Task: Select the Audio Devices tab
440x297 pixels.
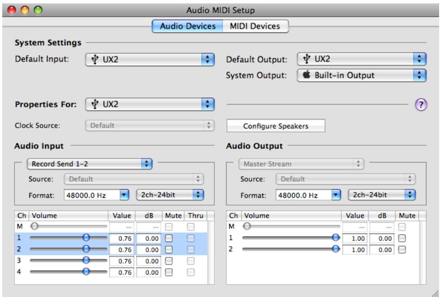Action: (188, 26)
